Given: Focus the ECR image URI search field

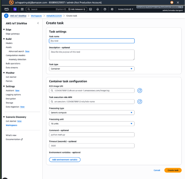Looking at the screenshot, I should coord(92,91).
